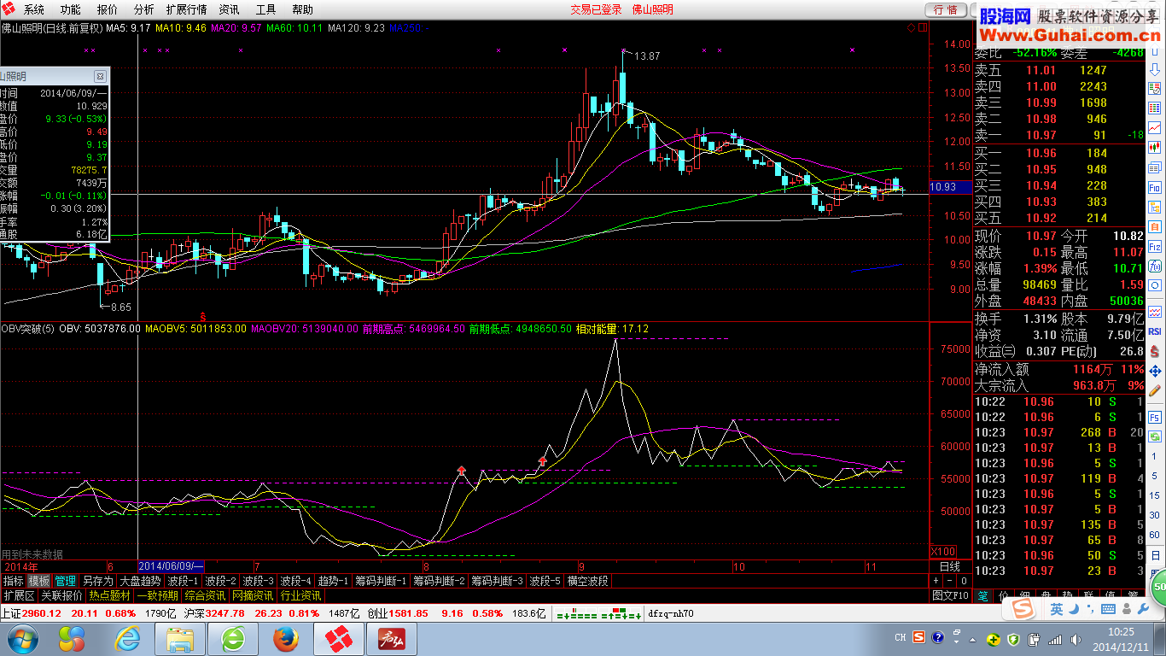Image resolution: width=1166 pixels, height=656 pixels.
Task: Select the 大盘趋势 indicator tab
Action: point(140,581)
